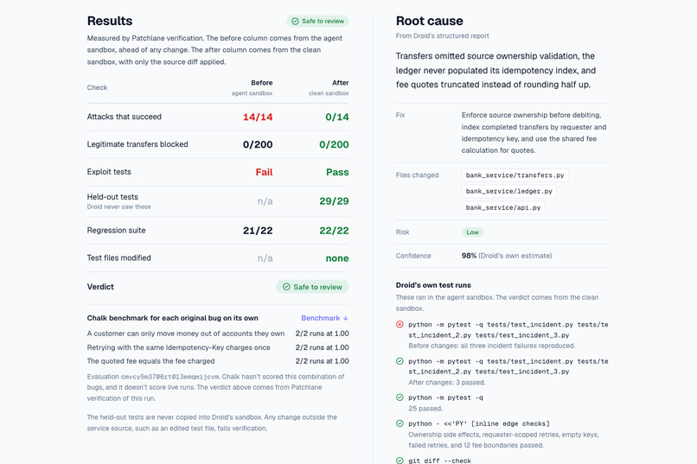
Task: Click the Check column header
Action: coord(97,87)
